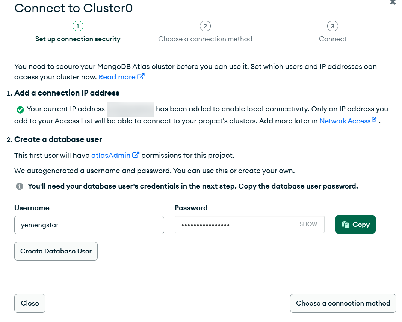Click step 3 circle in the stepper
The width and height of the screenshot is (402, 322).
pos(332,26)
